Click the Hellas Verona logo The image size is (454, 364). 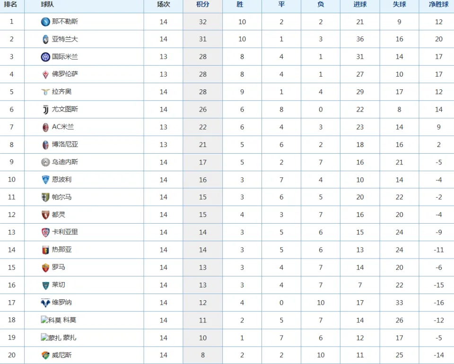[45, 303]
